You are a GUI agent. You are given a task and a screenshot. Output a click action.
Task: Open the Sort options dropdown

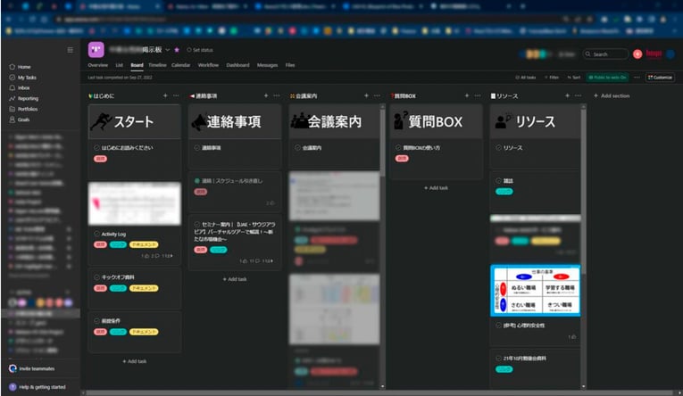(x=574, y=78)
